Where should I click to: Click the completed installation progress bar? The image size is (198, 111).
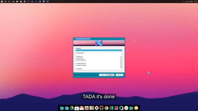(99, 50)
